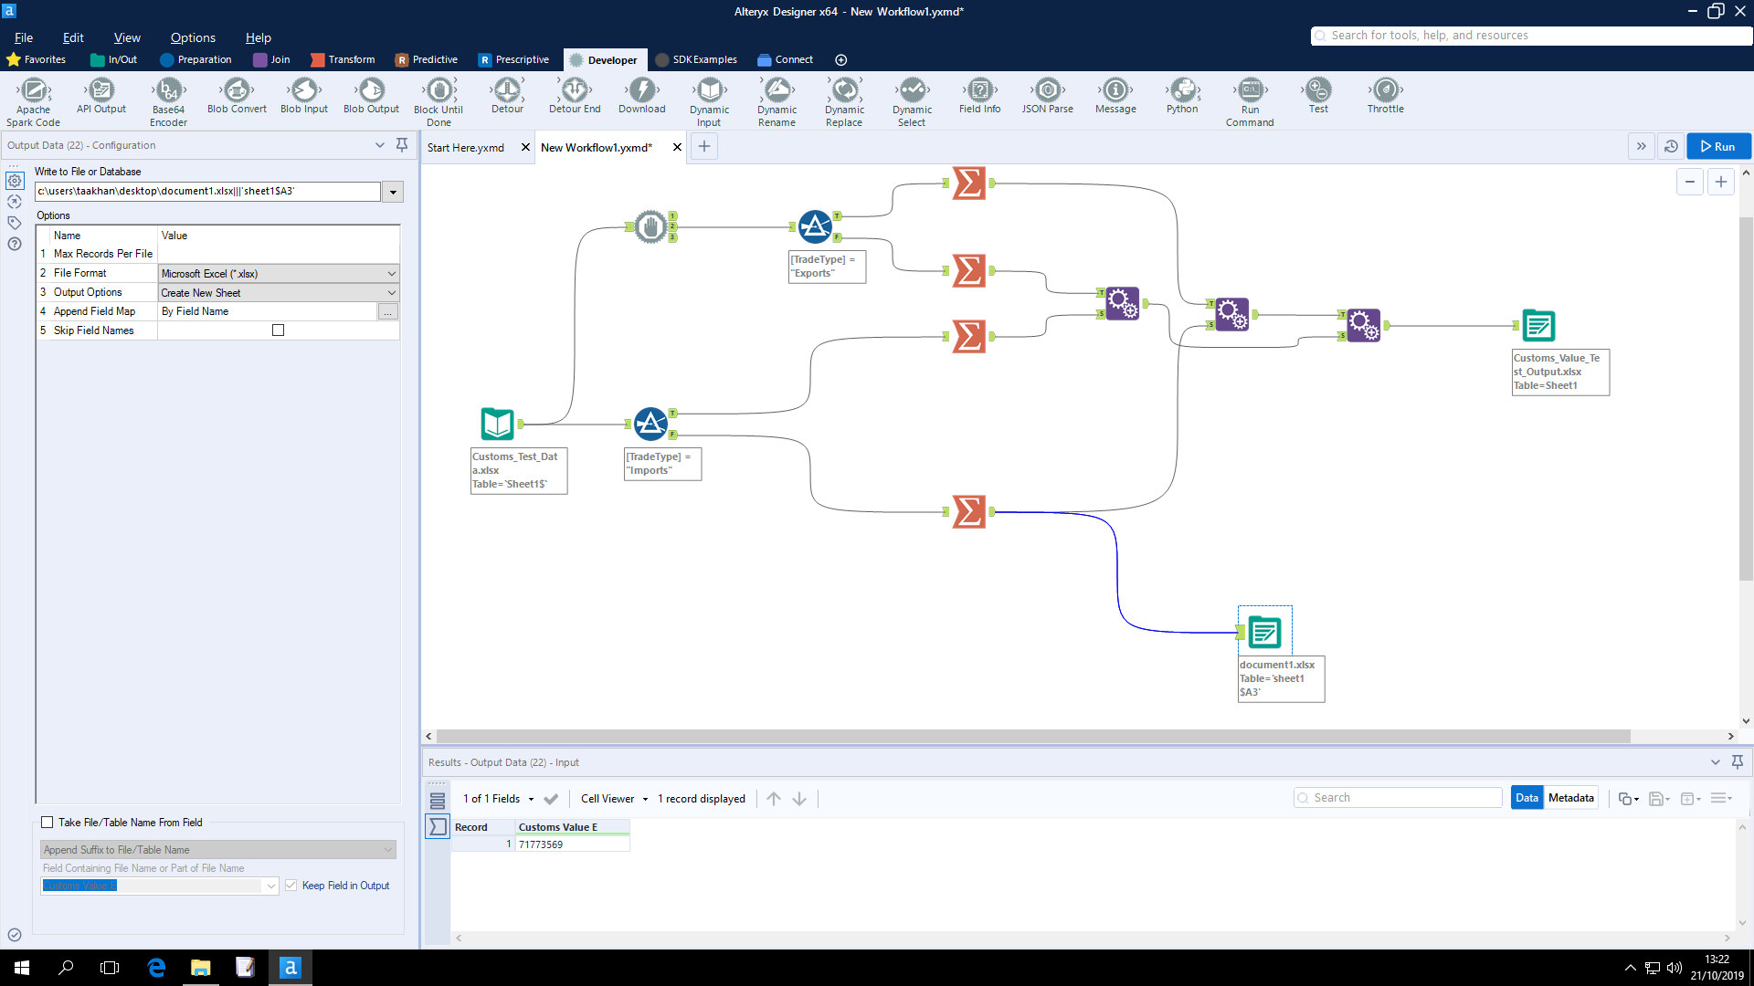1754x986 pixels.
Task: Expand the Append Suffix to File/Table Name dropdown
Action: click(218, 850)
